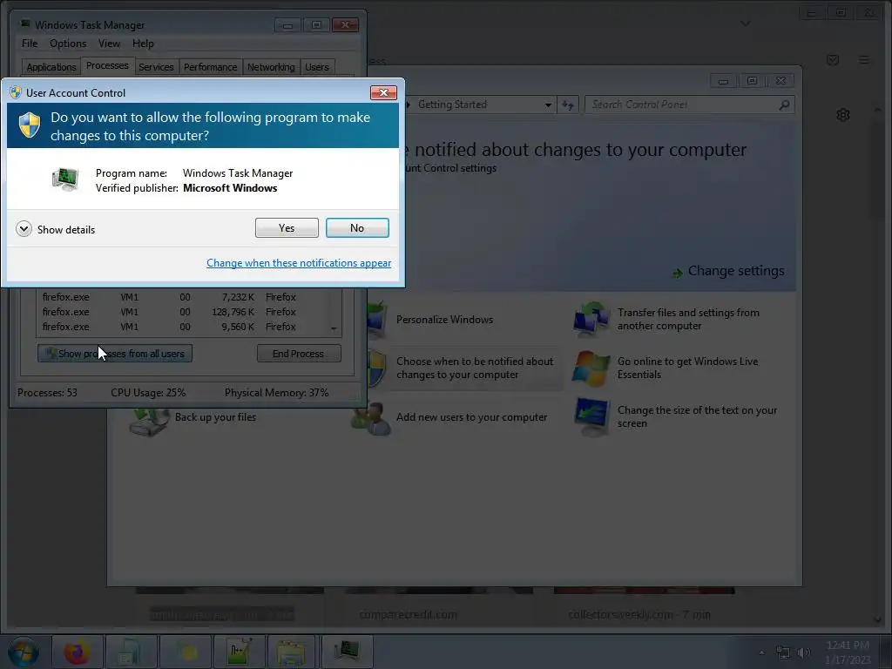
Task: Open Options menu in Task Manager
Action: pyautogui.click(x=68, y=44)
